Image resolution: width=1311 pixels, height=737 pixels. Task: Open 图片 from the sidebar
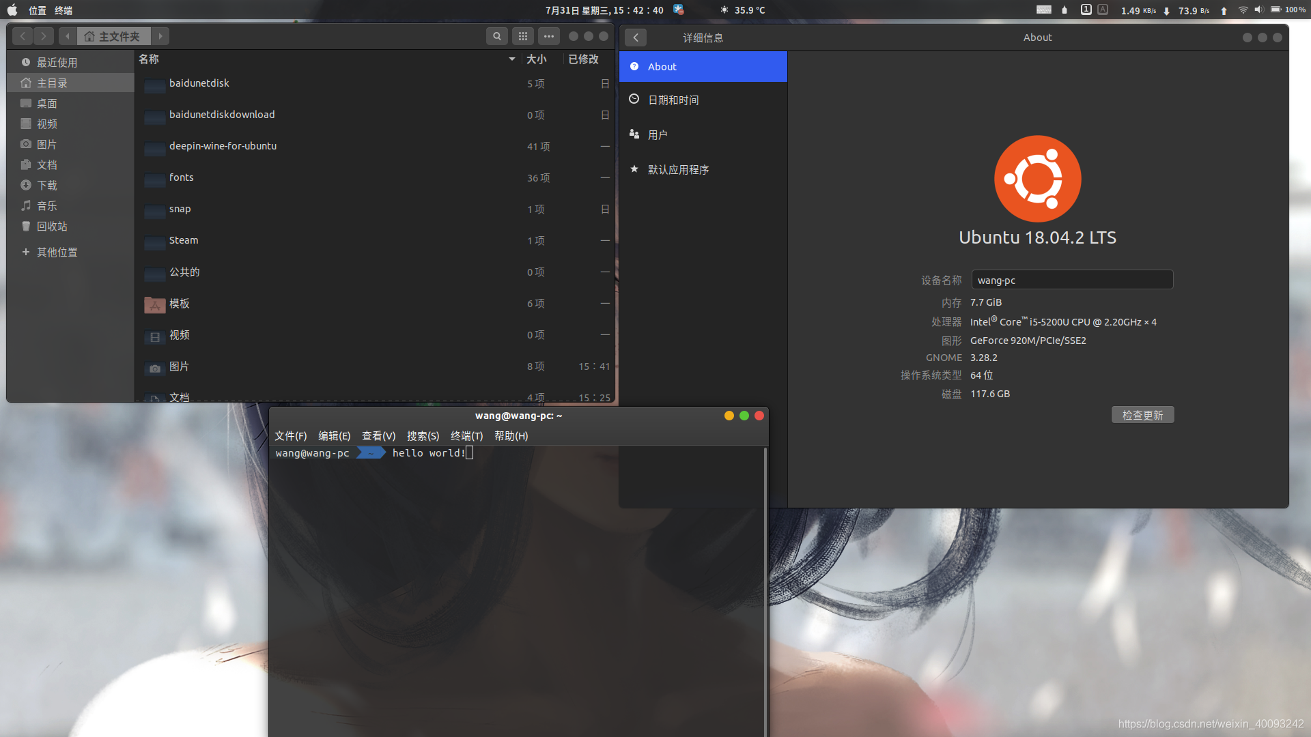[x=70, y=144]
